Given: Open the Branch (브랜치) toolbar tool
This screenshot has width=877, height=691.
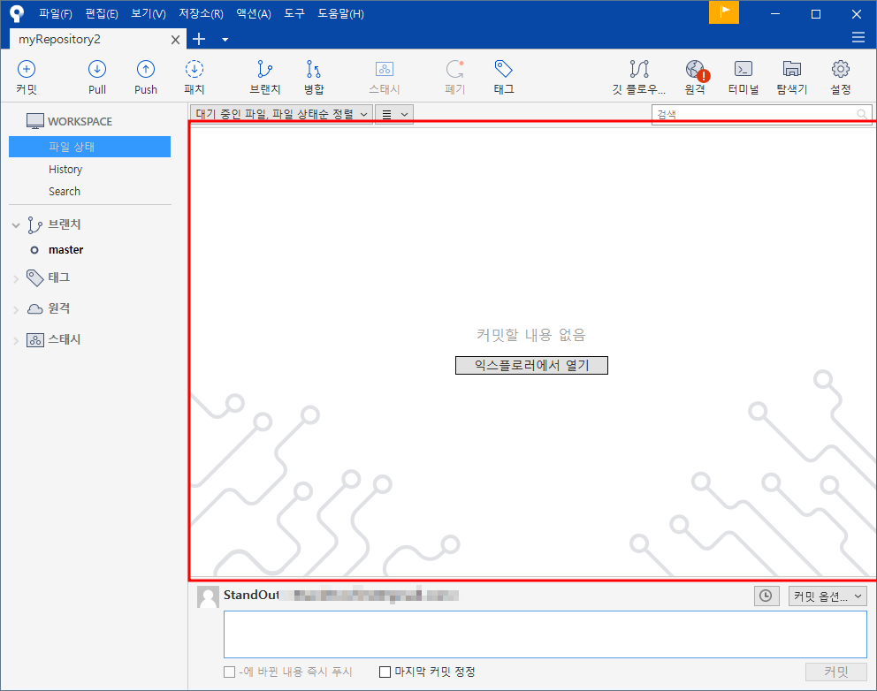Looking at the screenshot, I should (x=264, y=69).
